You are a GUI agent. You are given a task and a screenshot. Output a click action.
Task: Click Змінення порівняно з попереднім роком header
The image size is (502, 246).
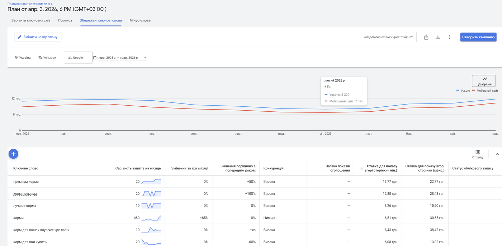238,168
